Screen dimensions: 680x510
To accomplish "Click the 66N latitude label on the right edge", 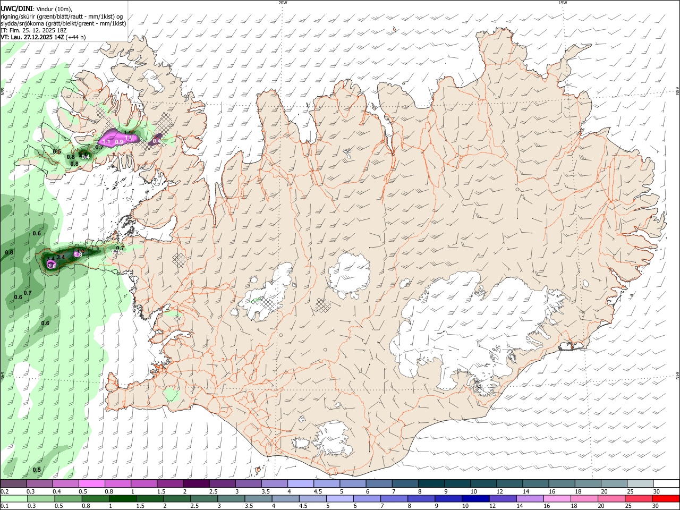I will pyautogui.click(x=677, y=91).
